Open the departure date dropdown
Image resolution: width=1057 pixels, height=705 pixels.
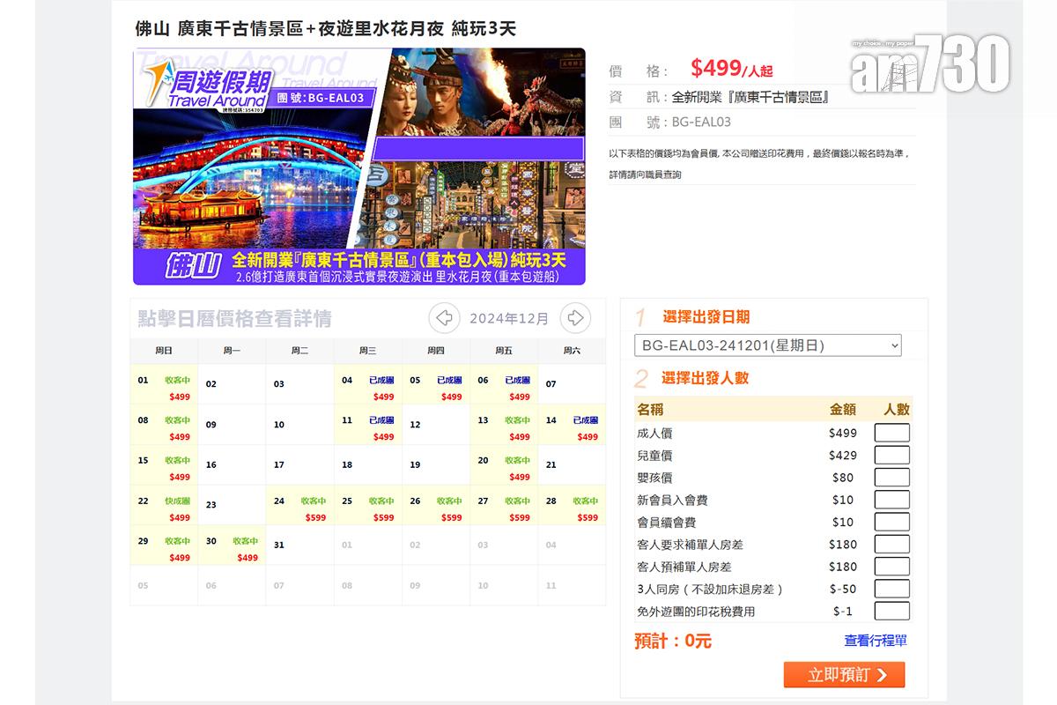[767, 345]
